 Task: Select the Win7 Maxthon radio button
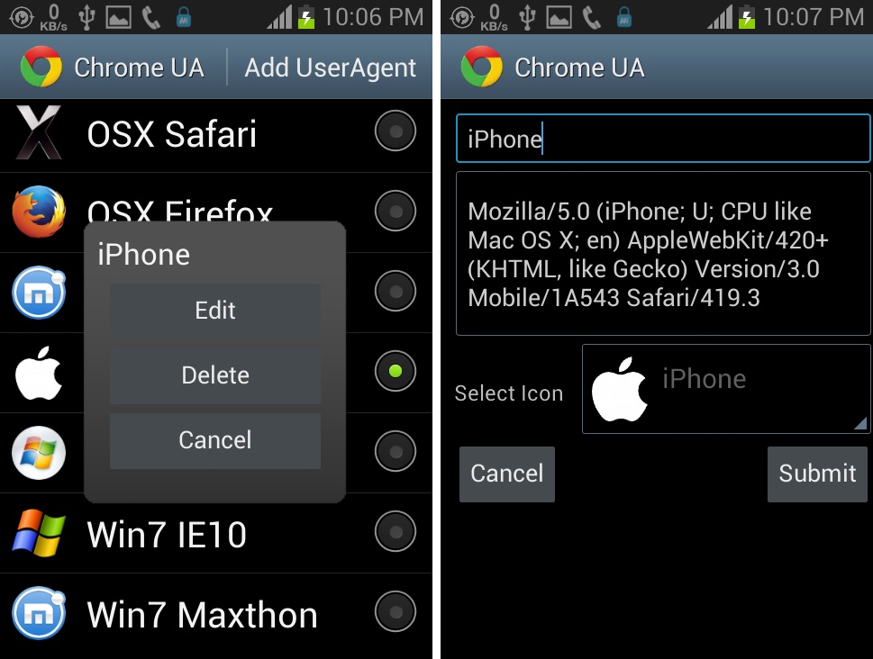(395, 612)
